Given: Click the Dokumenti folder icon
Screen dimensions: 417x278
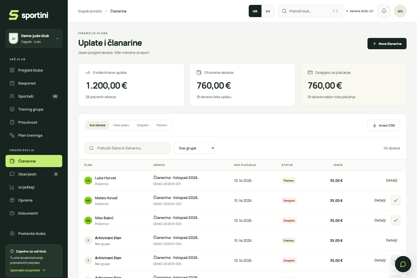Looking at the screenshot, I should (x=12, y=213).
